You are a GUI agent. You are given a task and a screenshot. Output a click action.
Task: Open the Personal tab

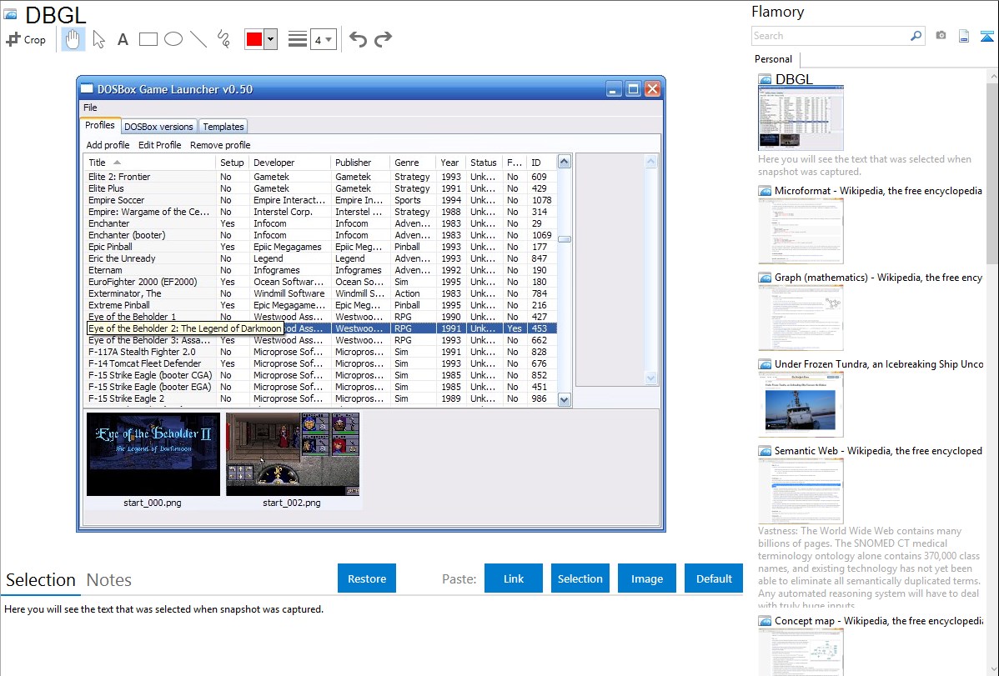(x=773, y=59)
